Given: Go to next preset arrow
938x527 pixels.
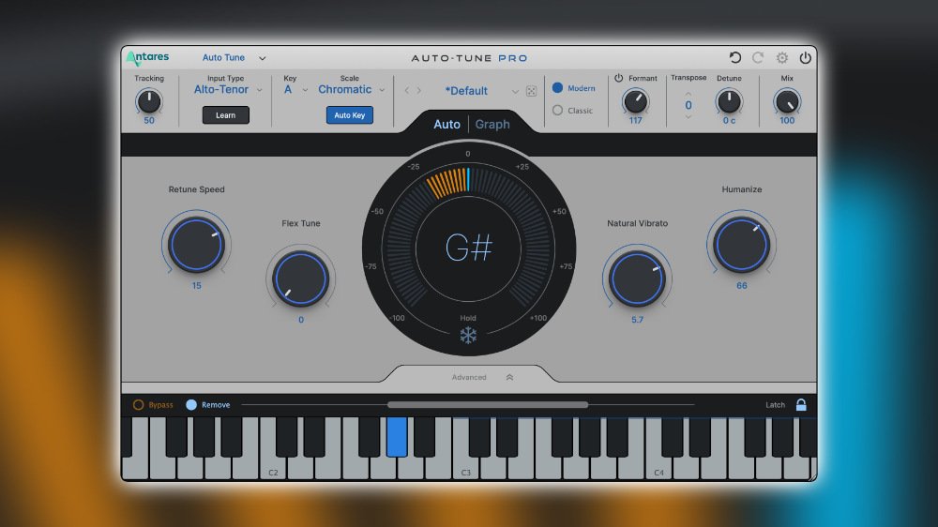Looking at the screenshot, I should [x=418, y=90].
